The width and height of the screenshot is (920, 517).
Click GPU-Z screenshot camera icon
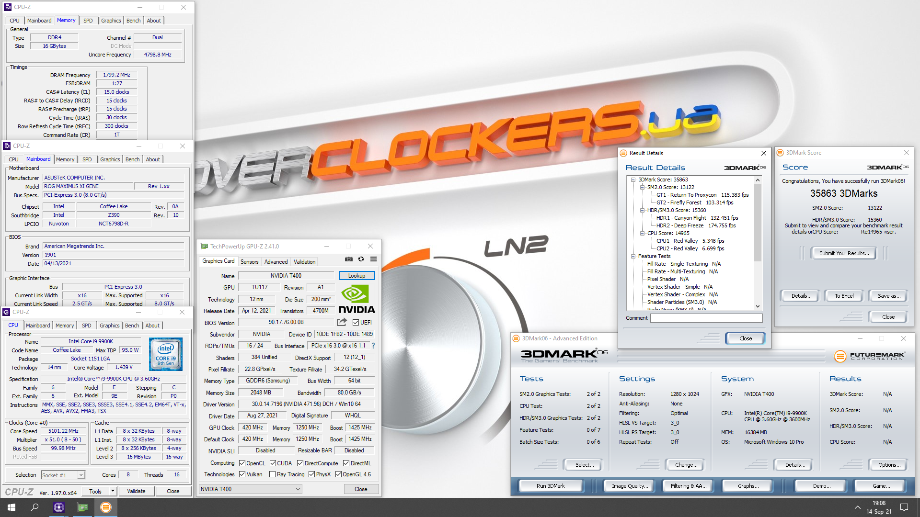[348, 259]
